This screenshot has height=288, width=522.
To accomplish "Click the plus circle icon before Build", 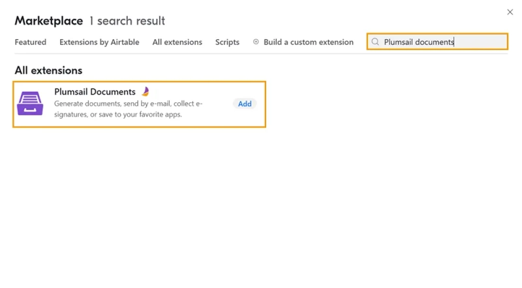I will [256, 42].
